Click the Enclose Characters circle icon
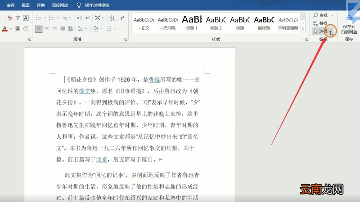 (26, 29)
